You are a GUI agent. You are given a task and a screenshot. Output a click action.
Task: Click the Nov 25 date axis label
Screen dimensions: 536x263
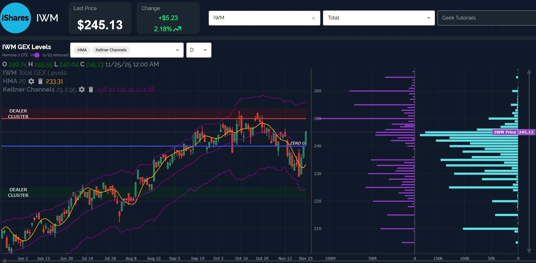coord(306,258)
